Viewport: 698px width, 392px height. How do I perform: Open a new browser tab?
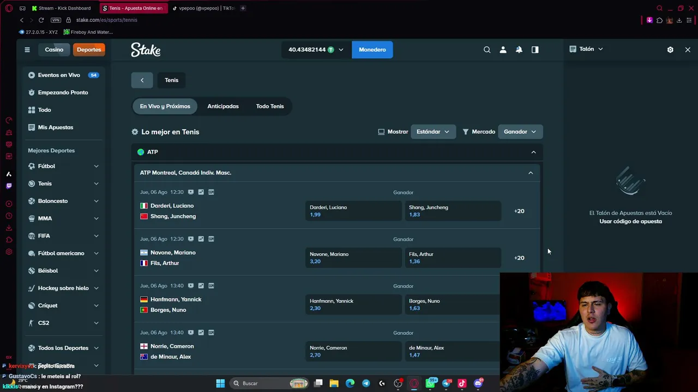tap(243, 8)
